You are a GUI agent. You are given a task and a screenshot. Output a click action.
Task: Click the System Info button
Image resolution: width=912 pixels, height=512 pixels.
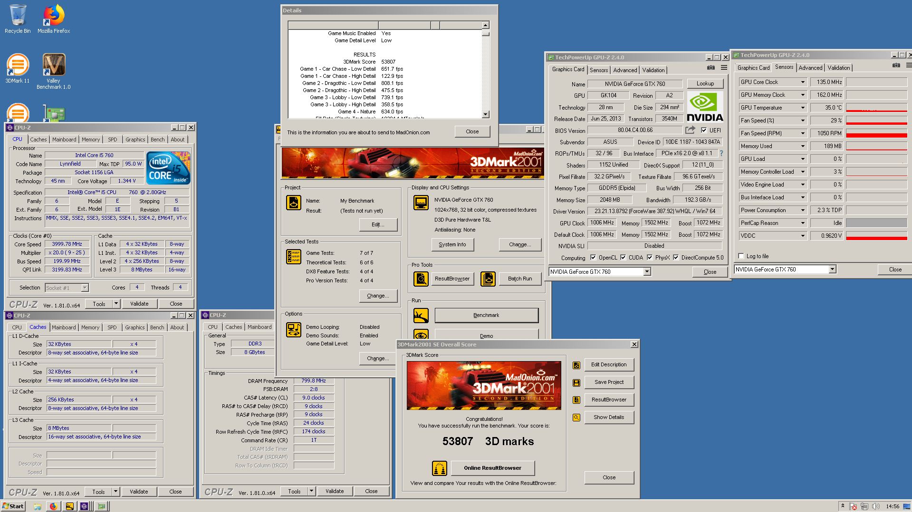coord(452,244)
